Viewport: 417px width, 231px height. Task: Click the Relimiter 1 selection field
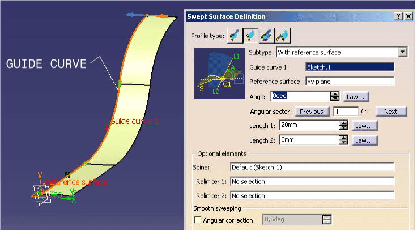coord(312,182)
